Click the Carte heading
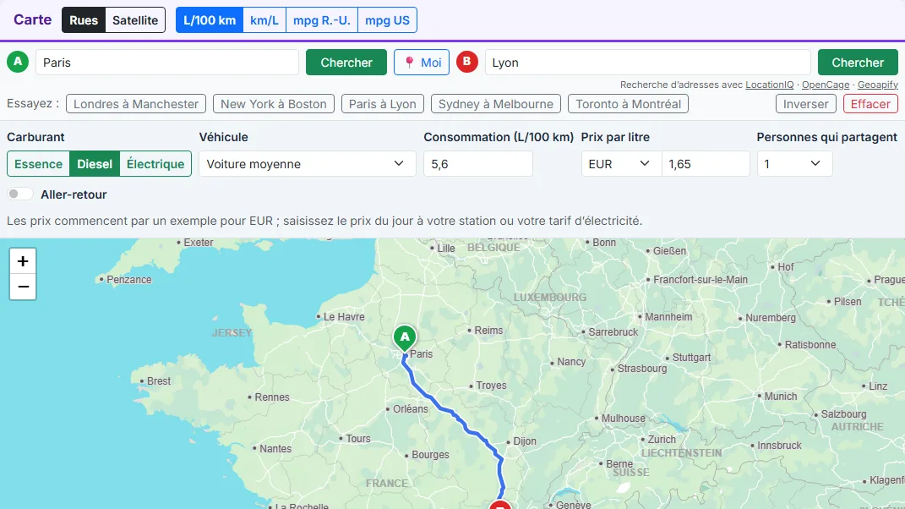The height and width of the screenshot is (509, 905). (32, 19)
